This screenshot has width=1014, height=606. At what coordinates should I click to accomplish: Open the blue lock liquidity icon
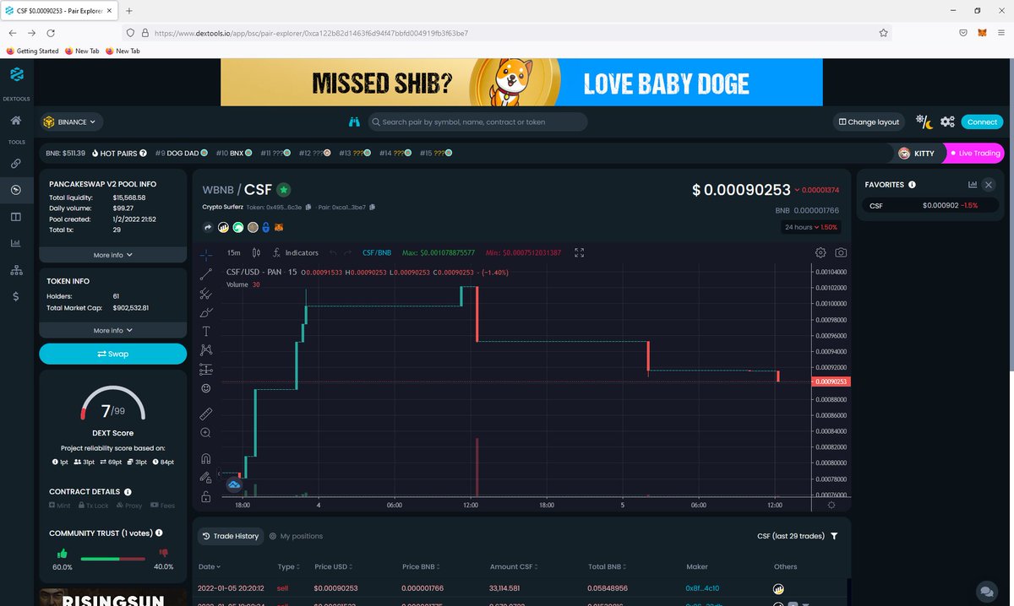[265, 227]
